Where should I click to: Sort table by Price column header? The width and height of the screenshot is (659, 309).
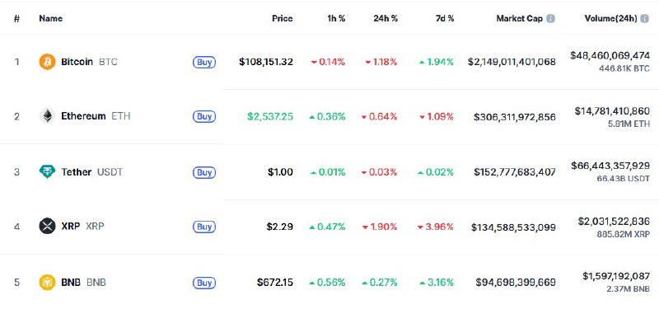pos(282,18)
